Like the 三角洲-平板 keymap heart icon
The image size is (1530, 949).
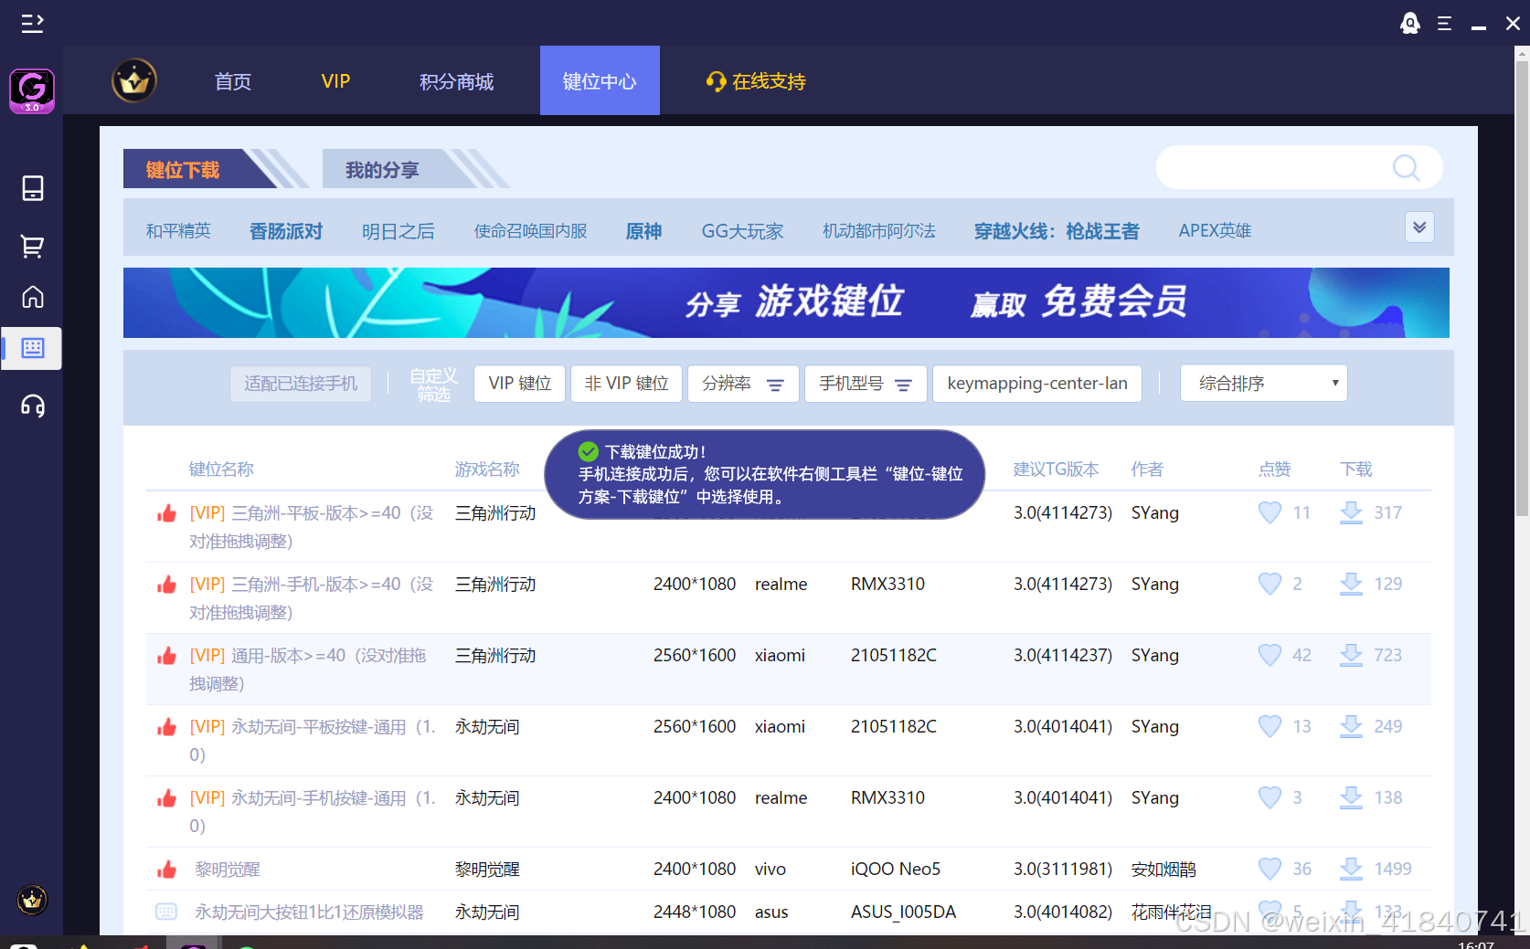point(1270,512)
